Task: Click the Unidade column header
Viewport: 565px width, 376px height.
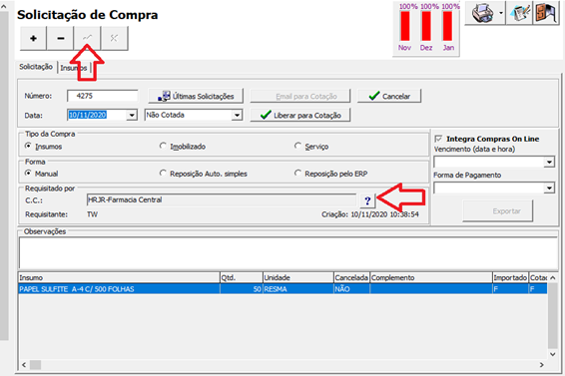Action: click(298, 277)
